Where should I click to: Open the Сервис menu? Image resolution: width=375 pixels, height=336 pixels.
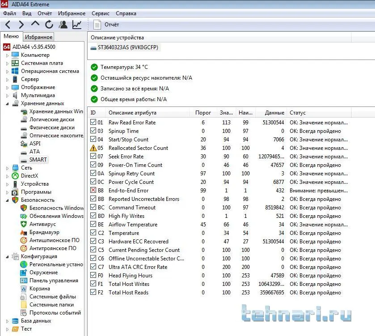coord(101,13)
